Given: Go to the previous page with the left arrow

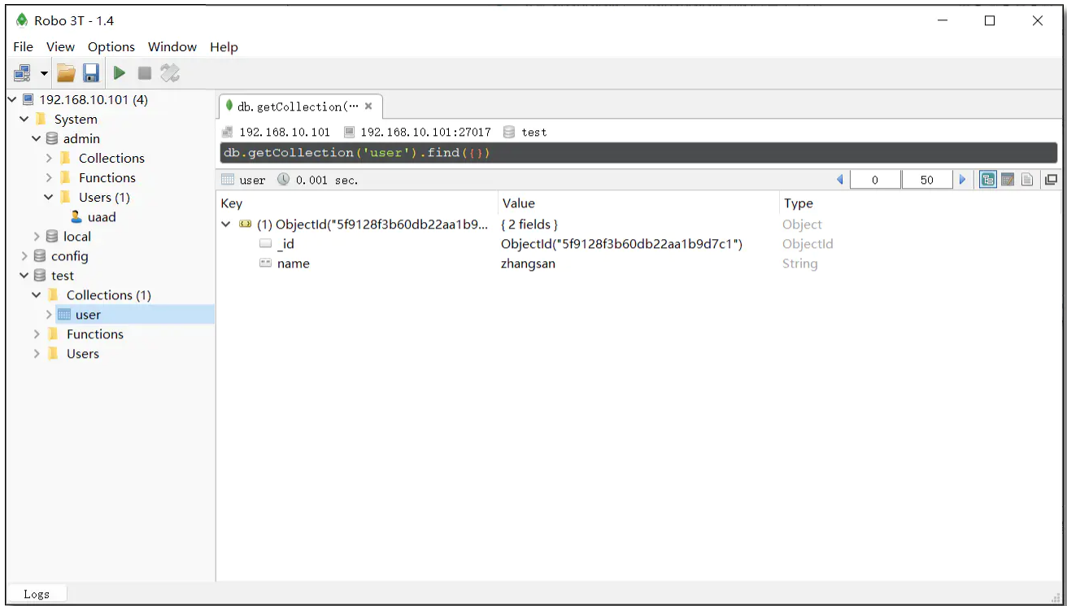Looking at the screenshot, I should [x=840, y=180].
